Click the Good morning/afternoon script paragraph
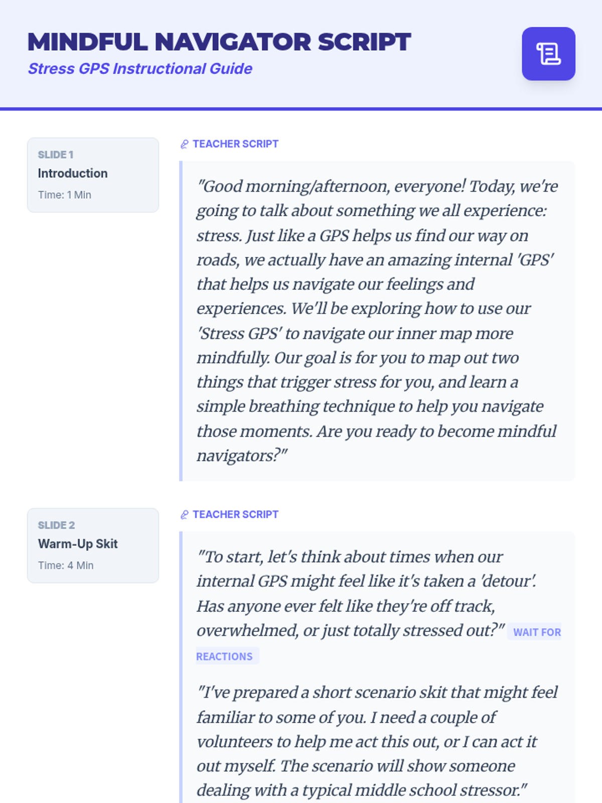Screen dimensions: 602x803 pyautogui.click(x=376, y=321)
